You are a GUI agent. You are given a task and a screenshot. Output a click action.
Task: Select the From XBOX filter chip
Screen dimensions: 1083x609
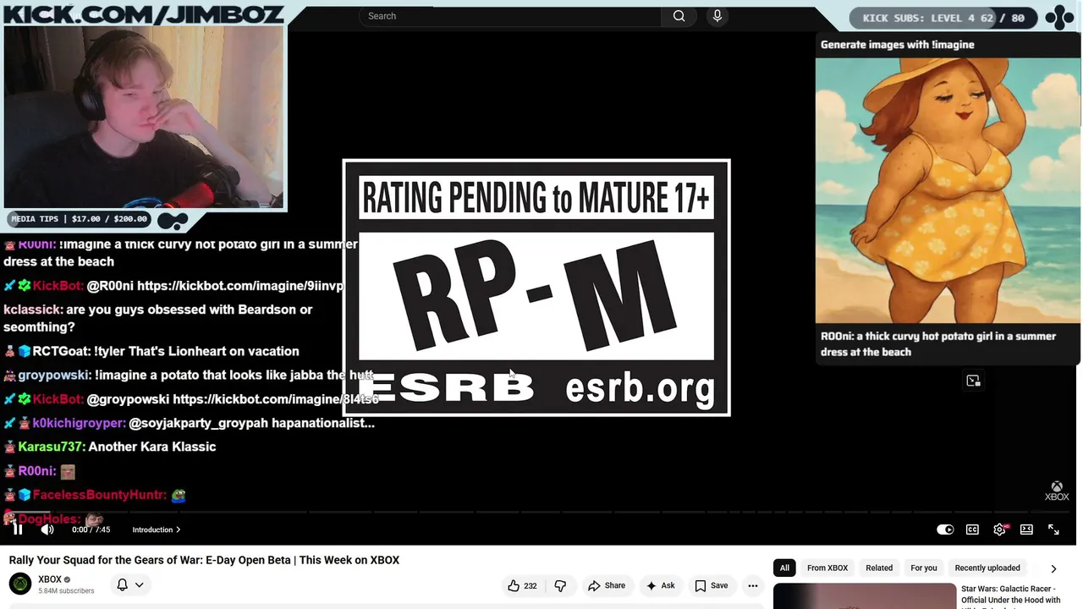point(827,568)
